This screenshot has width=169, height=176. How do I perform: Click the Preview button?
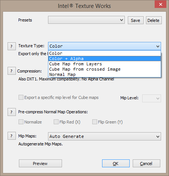point(40,164)
